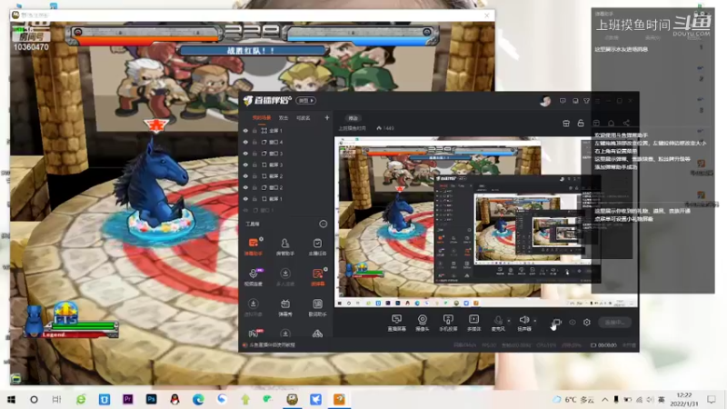Hide the 窗口 3 source with its eye
Image resolution: width=727 pixels, height=409 pixels.
tap(245, 154)
